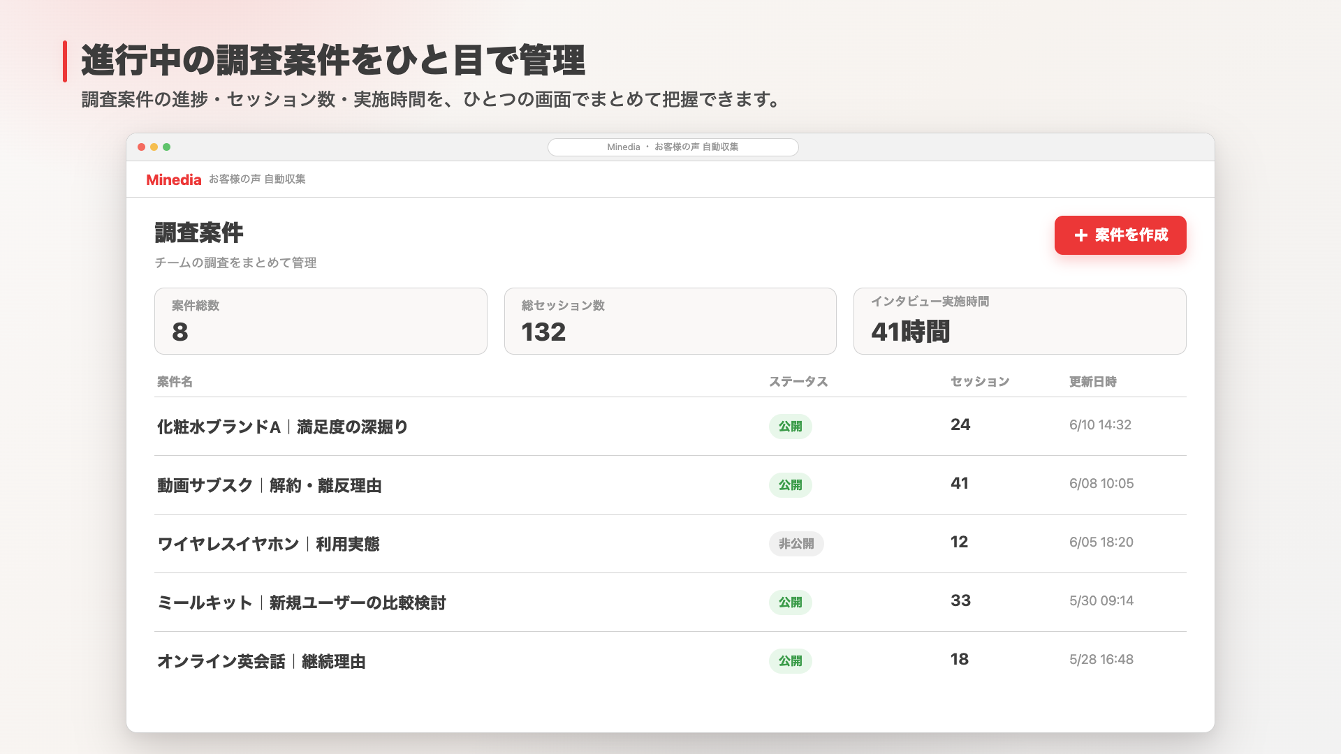Click 公開 badge for オンライン英会話 row
Viewport: 1341px width, 754px height.
pos(791,661)
